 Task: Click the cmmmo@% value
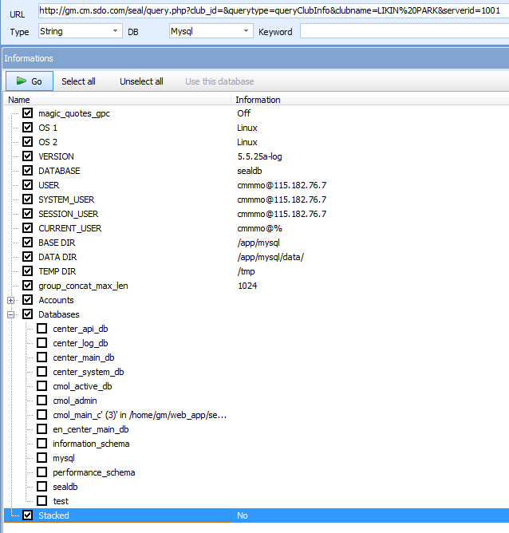pos(259,228)
